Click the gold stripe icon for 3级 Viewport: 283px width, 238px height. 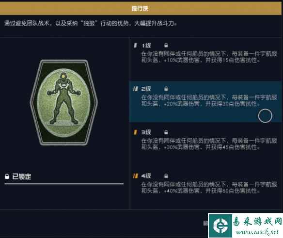click(x=135, y=132)
